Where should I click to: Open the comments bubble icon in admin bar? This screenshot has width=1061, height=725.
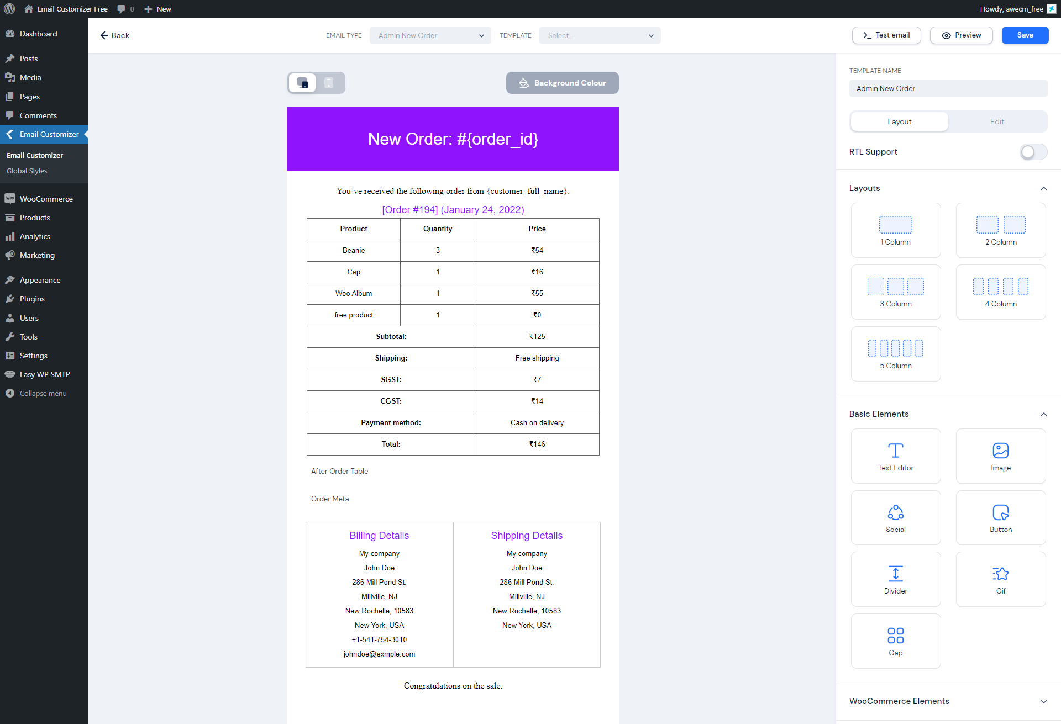(121, 9)
